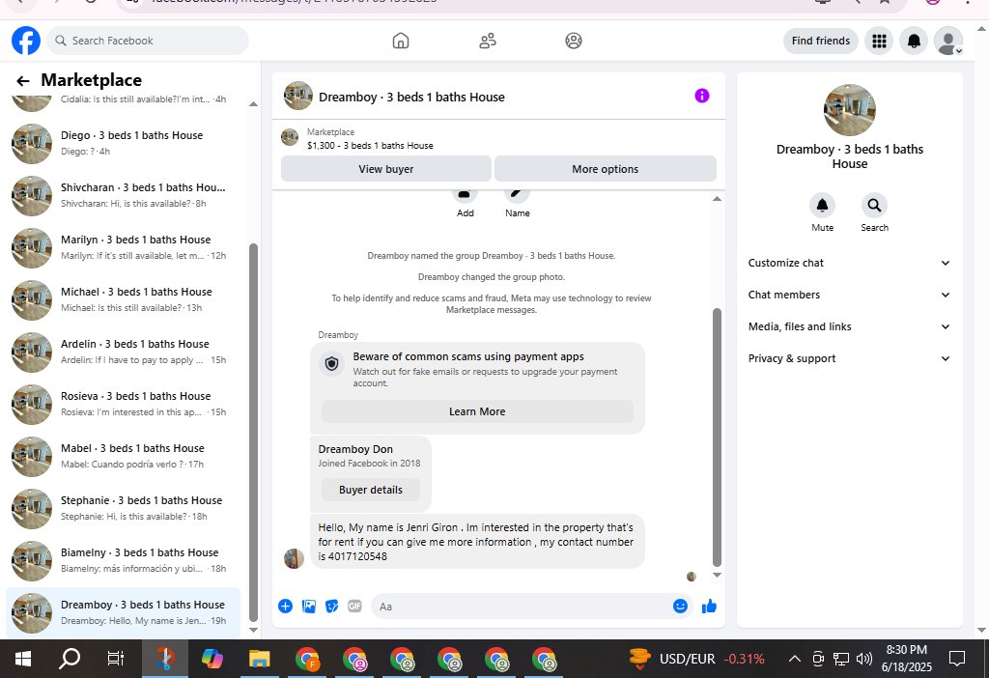The width and height of the screenshot is (989, 678).
Task: Open Buyer details for Dreamboy Don
Action: tap(370, 490)
